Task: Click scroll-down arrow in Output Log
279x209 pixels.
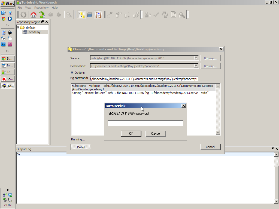Action: [x=276, y=201]
